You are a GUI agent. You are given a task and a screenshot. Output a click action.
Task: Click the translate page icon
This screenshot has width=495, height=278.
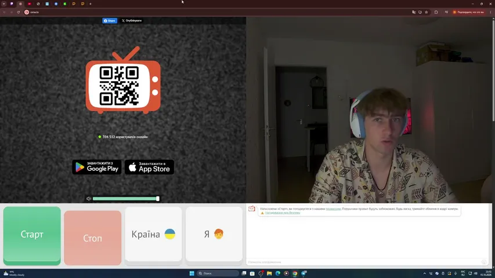[414, 12]
